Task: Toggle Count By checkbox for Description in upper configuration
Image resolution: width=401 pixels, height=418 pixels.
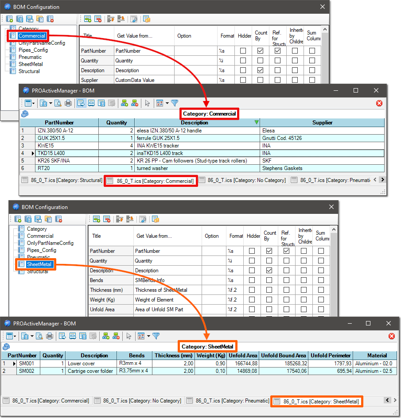Action: [261, 70]
